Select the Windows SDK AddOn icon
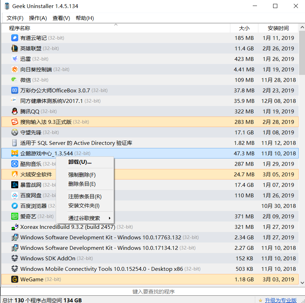305x303 pixels. pyautogui.click(x=15, y=258)
